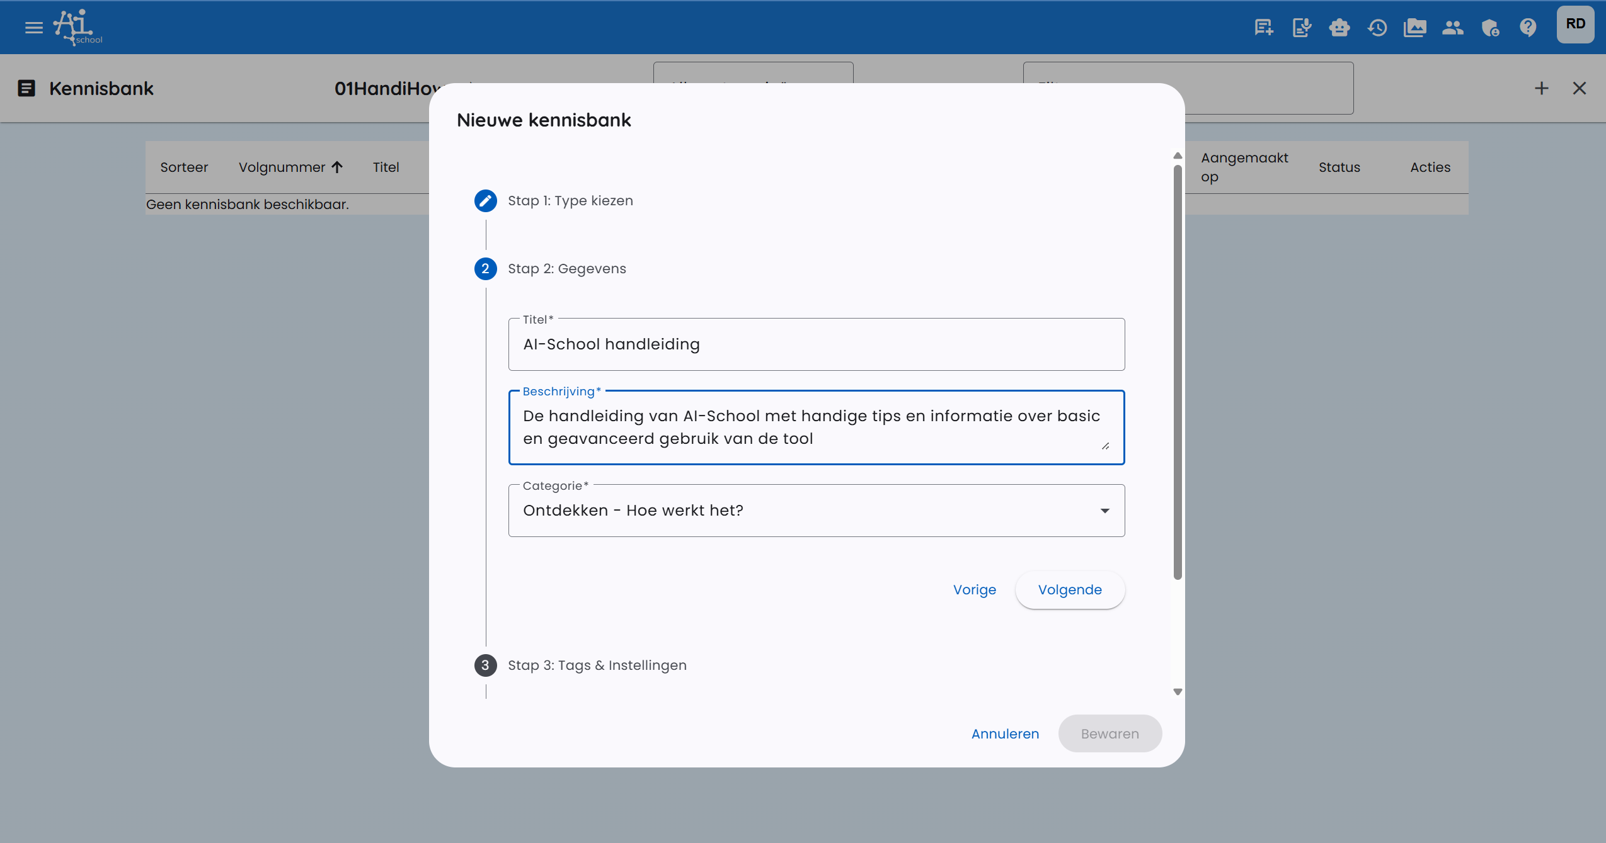Open the Kennisbank panel icon

(26, 88)
